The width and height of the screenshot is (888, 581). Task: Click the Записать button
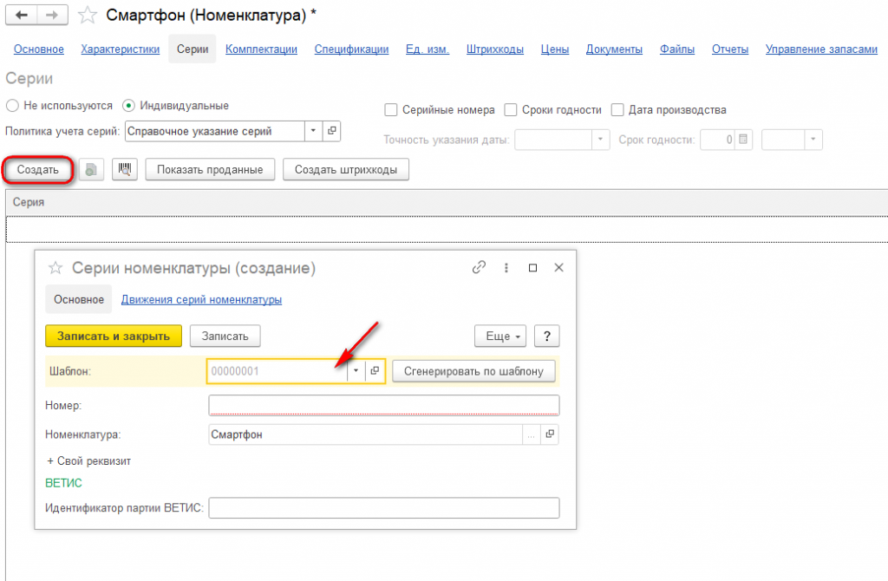click(x=225, y=336)
